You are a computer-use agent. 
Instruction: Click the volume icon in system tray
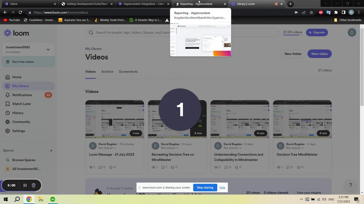point(324,199)
